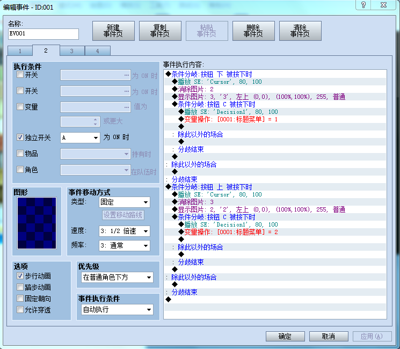Enable the 物品 condition checkbox
The height and width of the screenshot is (349, 400).
[20, 154]
